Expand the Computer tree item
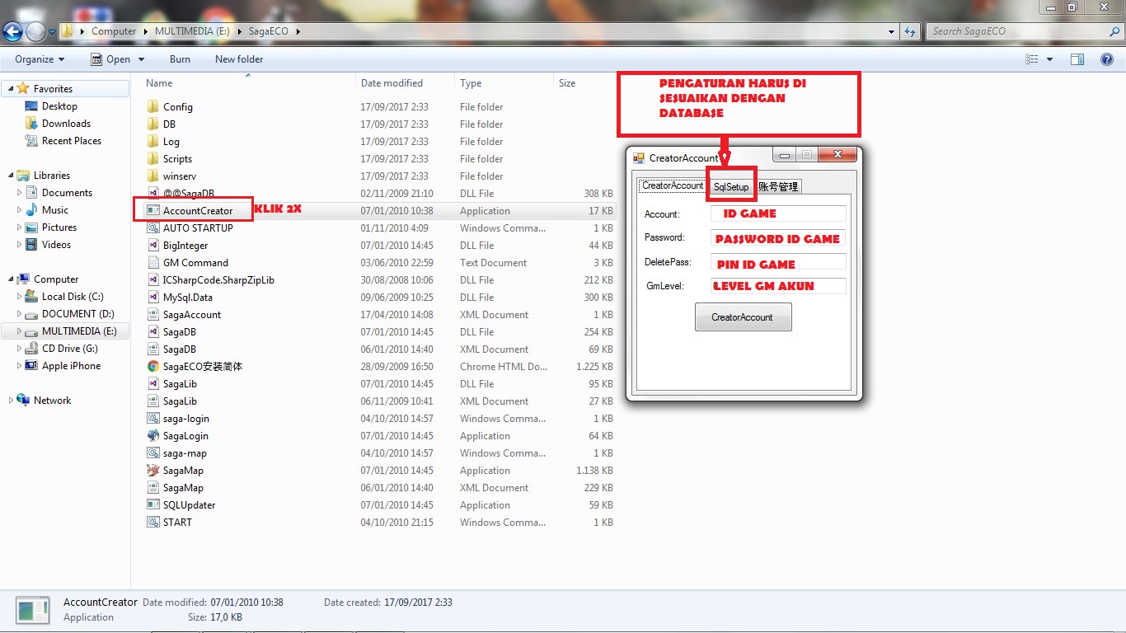1126x633 pixels. coord(10,279)
